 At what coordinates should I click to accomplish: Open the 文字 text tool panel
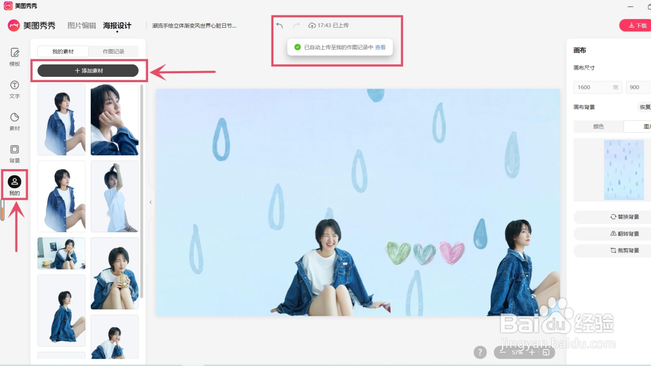(x=15, y=89)
